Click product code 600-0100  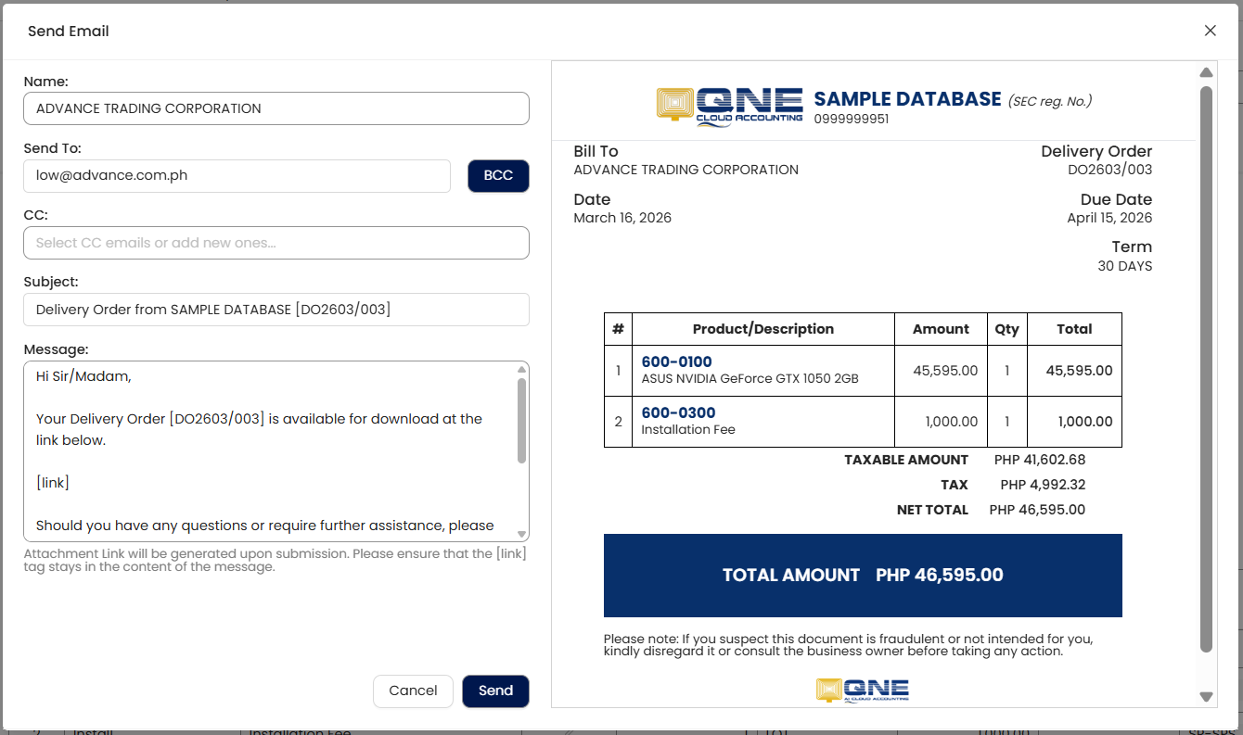tap(677, 361)
